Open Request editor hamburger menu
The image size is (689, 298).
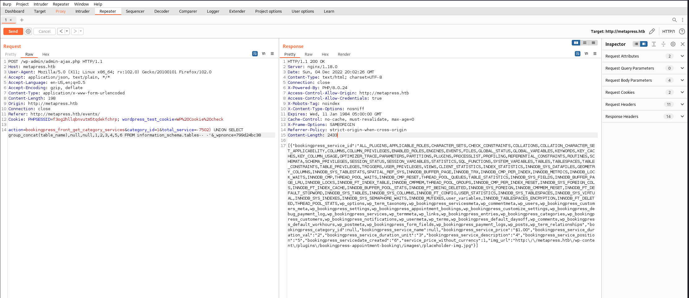click(x=272, y=54)
